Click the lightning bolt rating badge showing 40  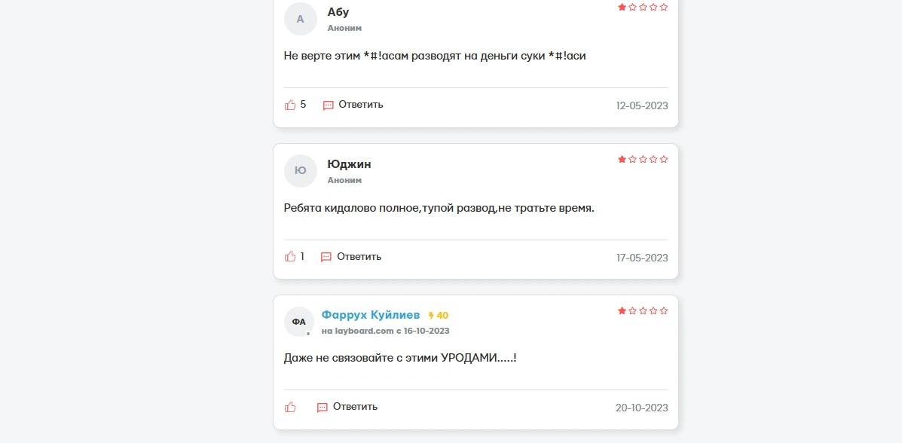click(439, 315)
